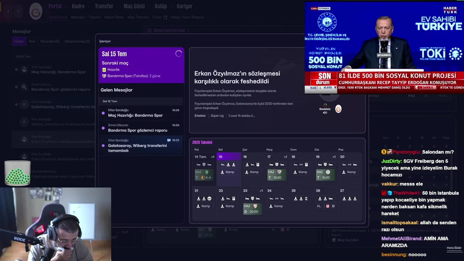Click the Bütün Haberlere Bak link
The height and width of the screenshot is (261, 464).
[169, 30]
